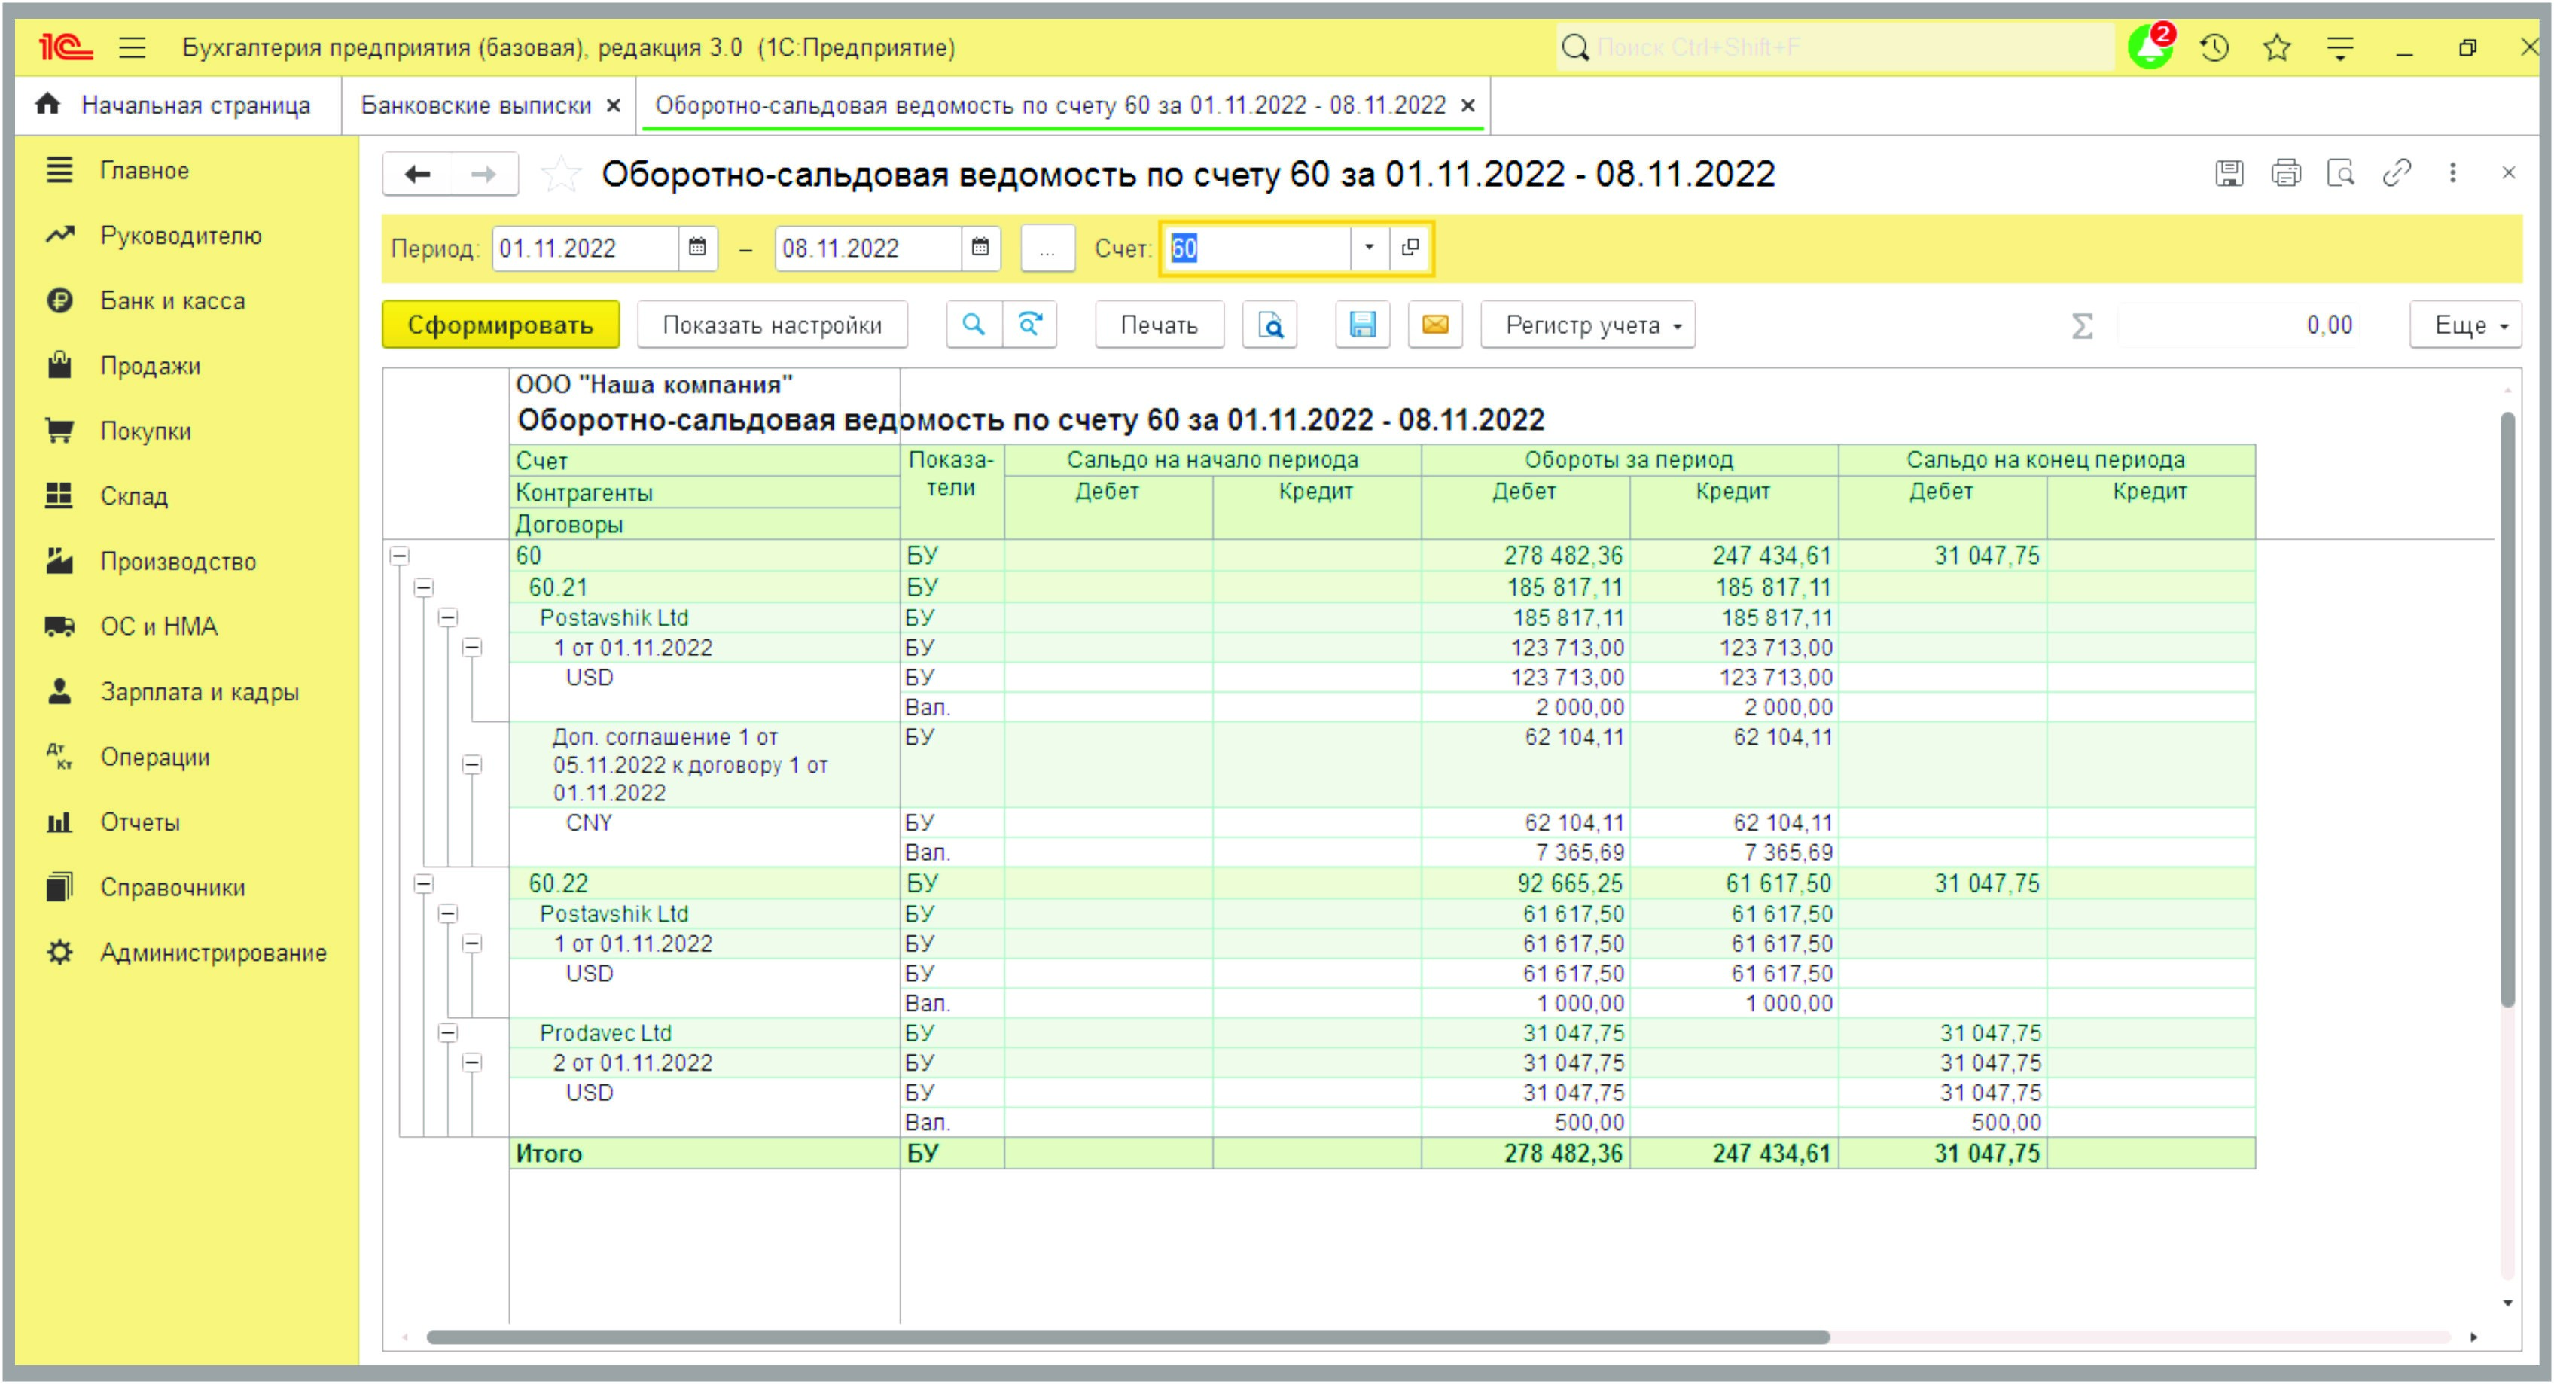Save report with diskette icon top right
The width and height of the screenshot is (2554, 1384).
pos(2229,173)
